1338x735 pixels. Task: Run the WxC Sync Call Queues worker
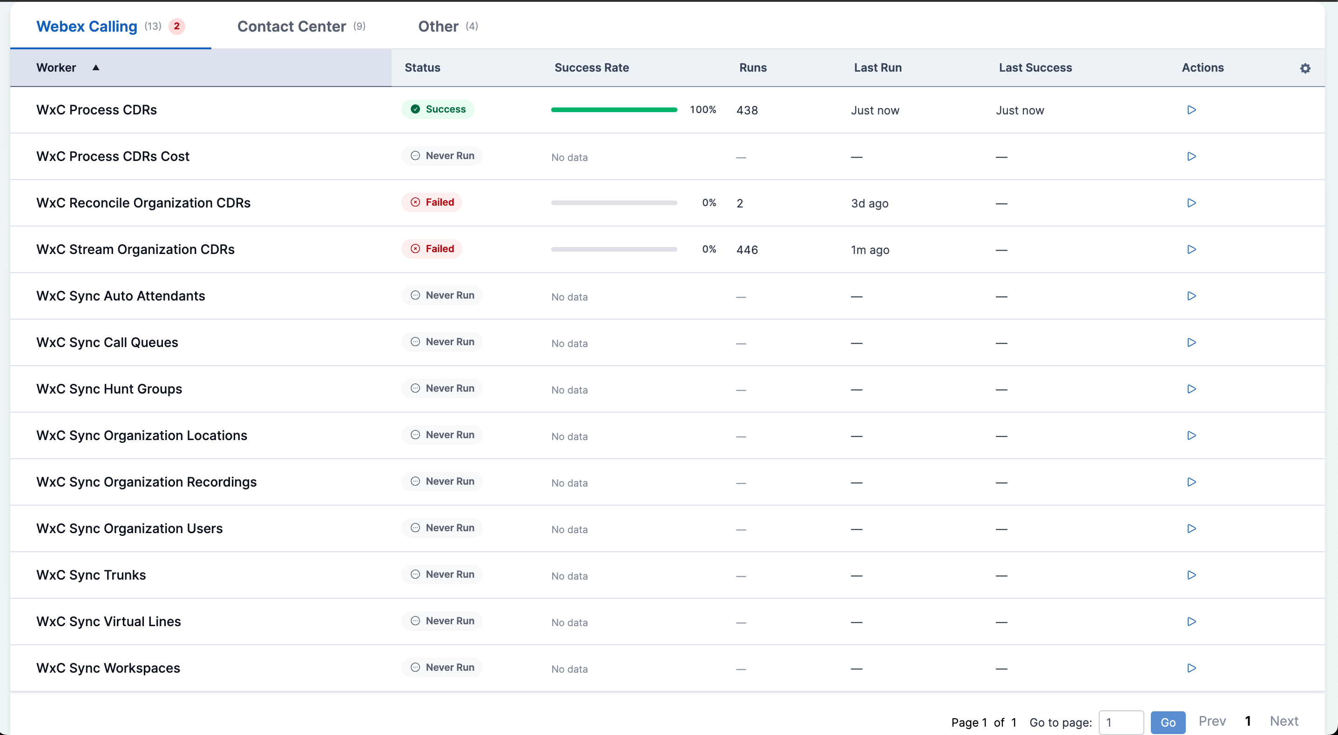1191,342
